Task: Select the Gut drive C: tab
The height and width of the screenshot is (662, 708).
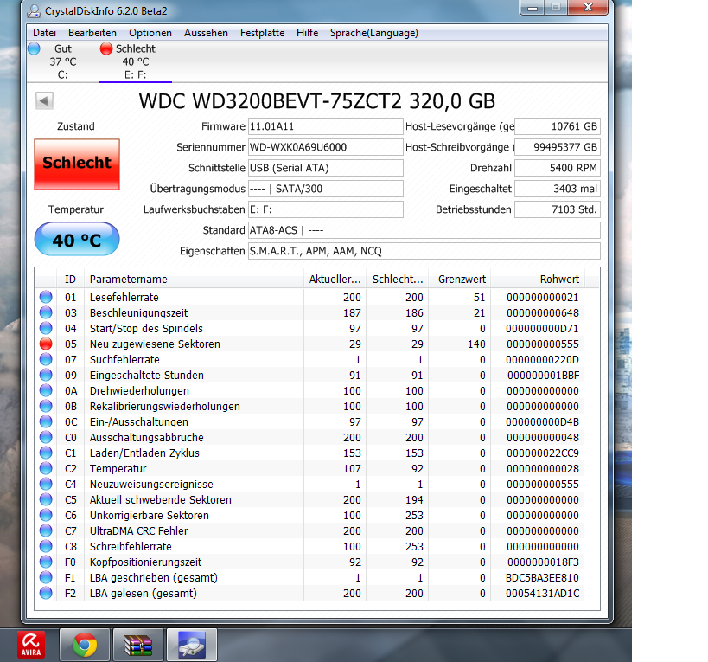Action: 62,61
